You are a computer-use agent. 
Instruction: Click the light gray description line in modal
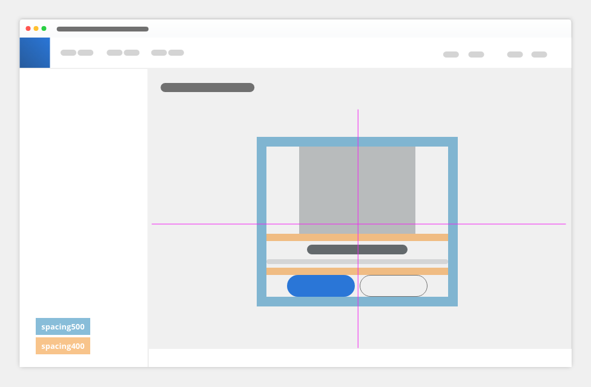pos(357,262)
